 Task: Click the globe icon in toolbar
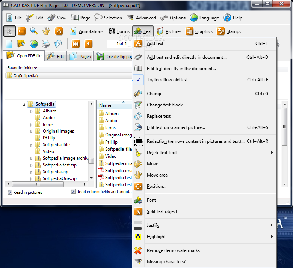(34, 44)
